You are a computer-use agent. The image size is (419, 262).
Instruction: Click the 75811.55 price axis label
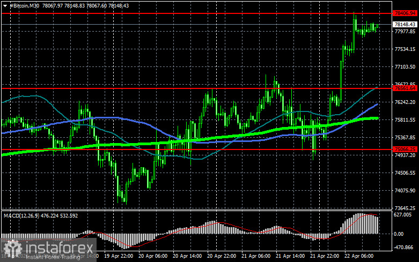pos(405,120)
